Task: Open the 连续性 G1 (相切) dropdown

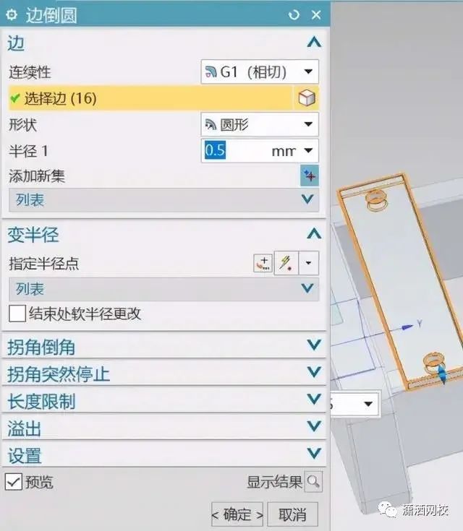Action: coord(260,72)
